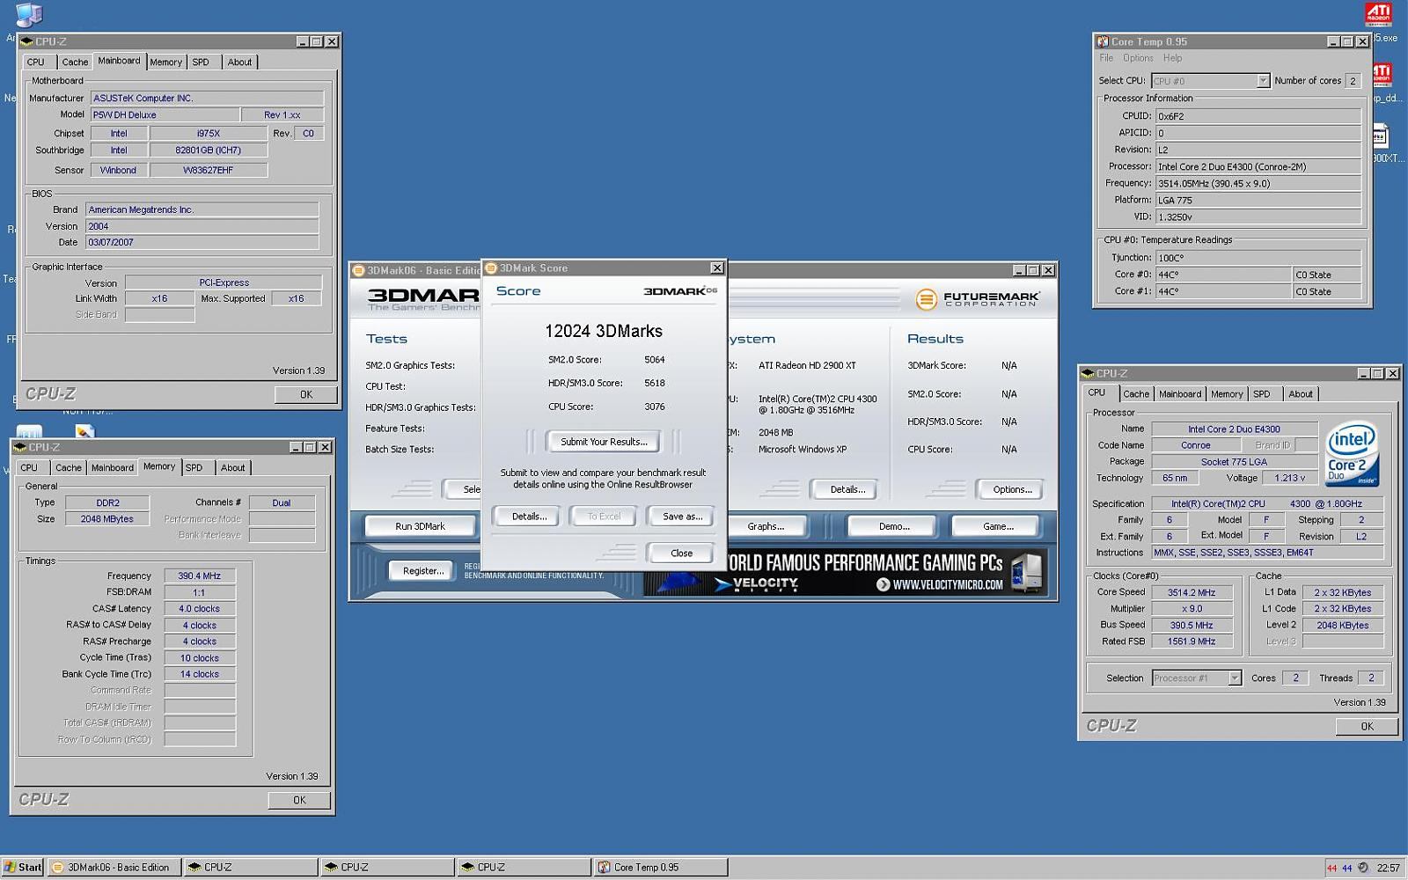Click Submit Your Results button
This screenshot has height=880, width=1408.
603,442
